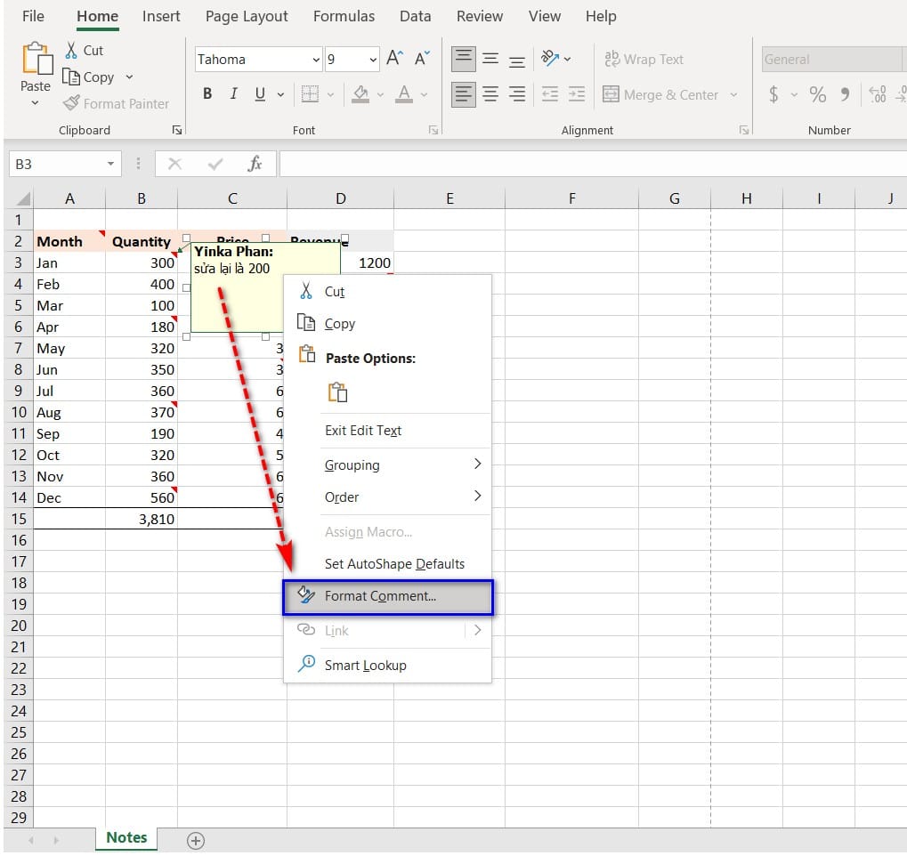
Task: Choose Format Comment from context menu
Action: coord(387,596)
